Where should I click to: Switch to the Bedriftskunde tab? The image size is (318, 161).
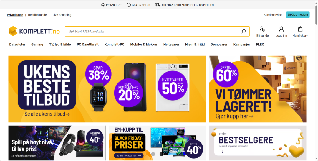37,15
